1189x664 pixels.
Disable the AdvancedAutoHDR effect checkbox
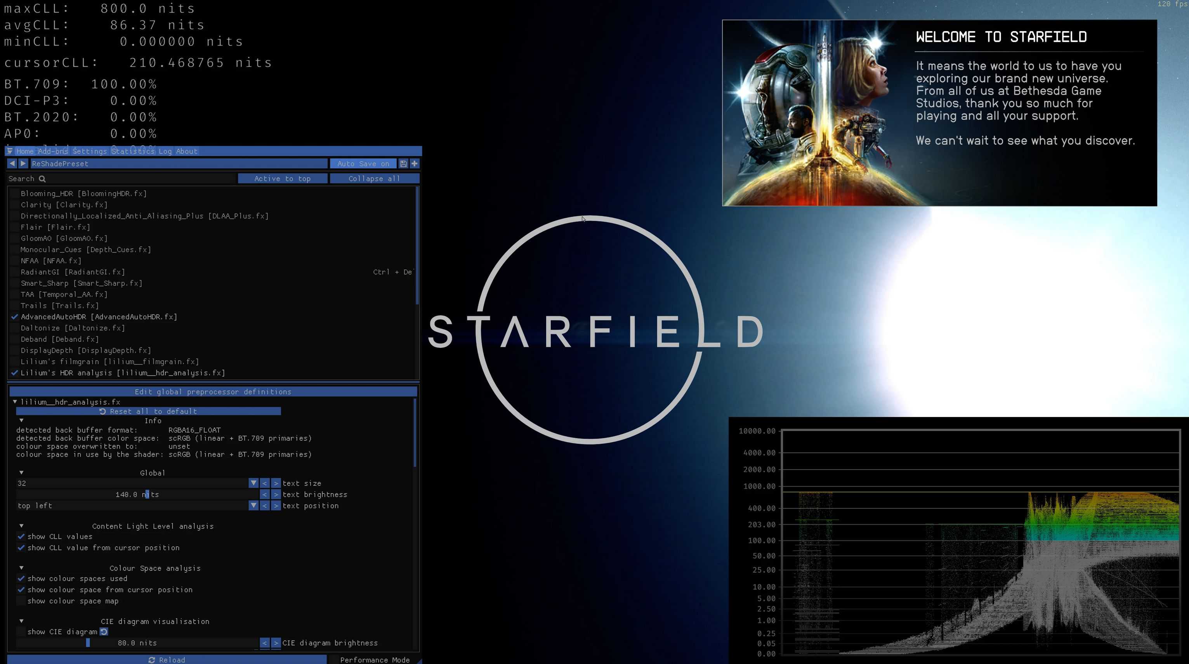(x=15, y=317)
